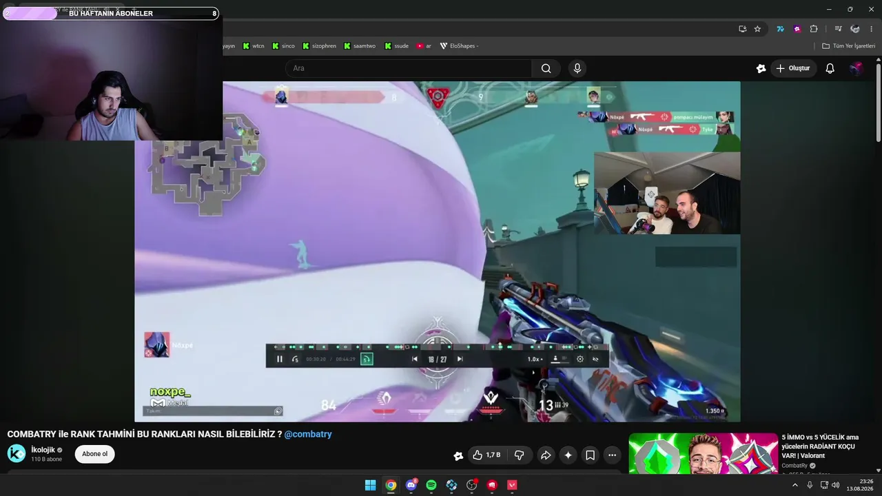
Task: Open Discord from the taskbar
Action: (x=411, y=485)
